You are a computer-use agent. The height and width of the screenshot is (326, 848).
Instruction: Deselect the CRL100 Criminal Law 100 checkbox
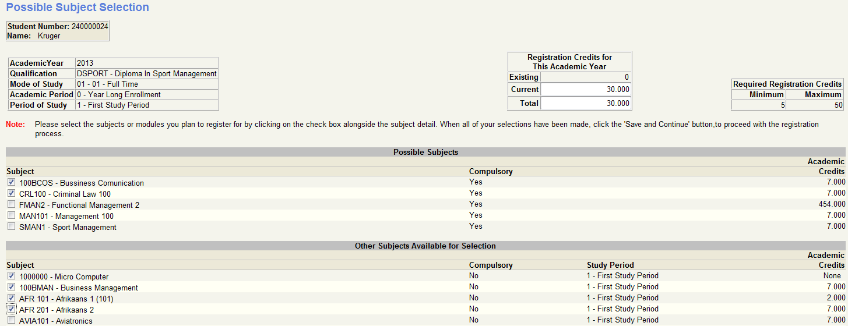11,193
